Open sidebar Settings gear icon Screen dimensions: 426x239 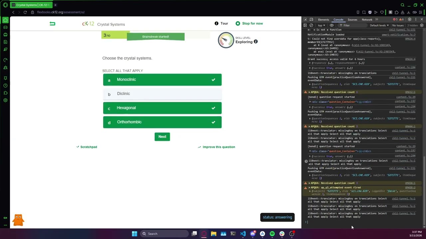click(5, 100)
